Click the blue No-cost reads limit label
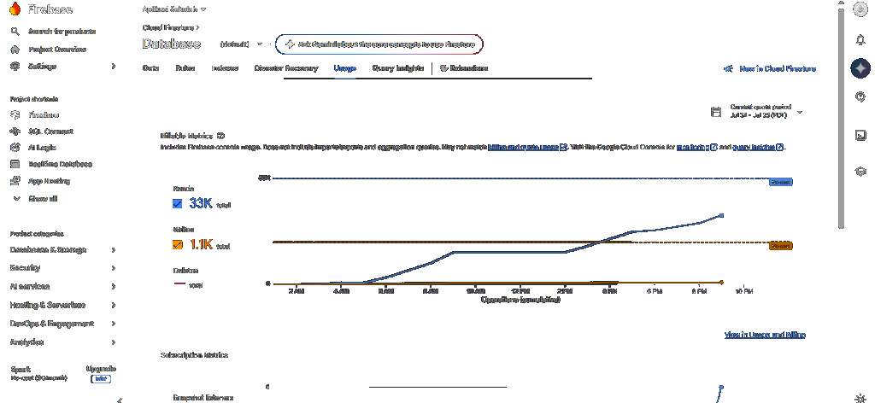The width and height of the screenshot is (875, 403). pyautogui.click(x=781, y=182)
